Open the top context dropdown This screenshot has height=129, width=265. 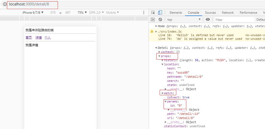pos(184,20)
